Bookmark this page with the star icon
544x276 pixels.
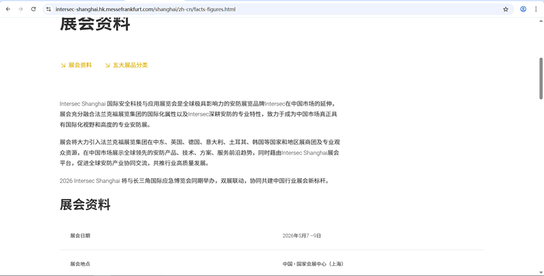click(x=505, y=10)
